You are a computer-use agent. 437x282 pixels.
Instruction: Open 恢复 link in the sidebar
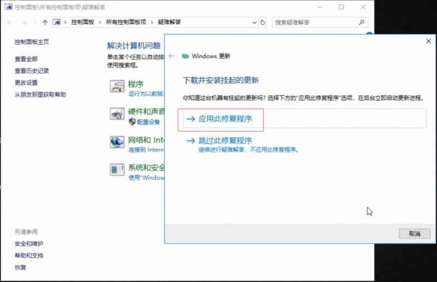tap(20, 267)
